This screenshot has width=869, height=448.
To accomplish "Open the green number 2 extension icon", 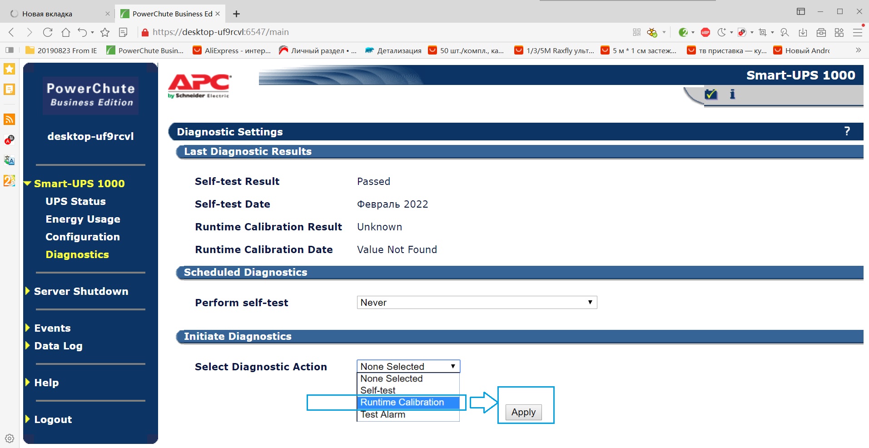I will [683, 32].
